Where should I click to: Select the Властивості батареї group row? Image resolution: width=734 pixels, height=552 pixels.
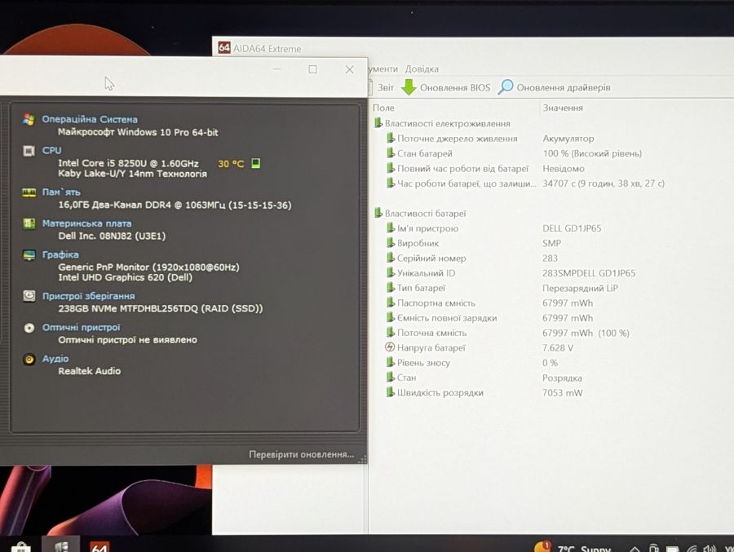[420, 214]
